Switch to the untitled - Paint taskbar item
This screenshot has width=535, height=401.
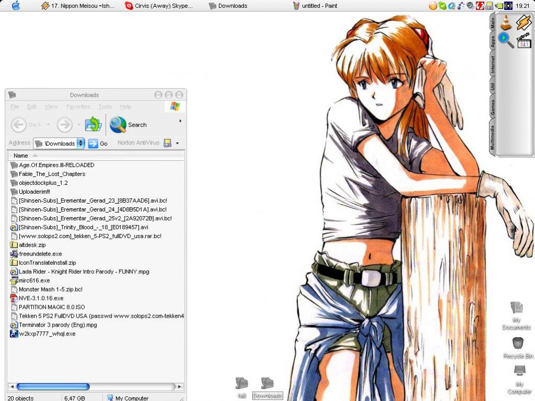click(315, 6)
